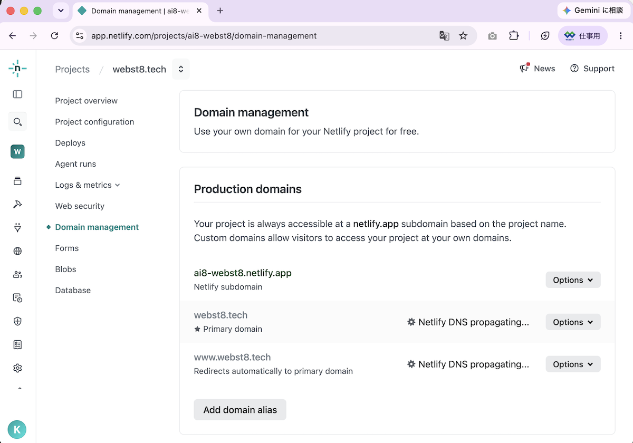Viewport: 633px width, 443px height.
Task: Open the tab search dropdown arrow
Action: (x=61, y=11)
